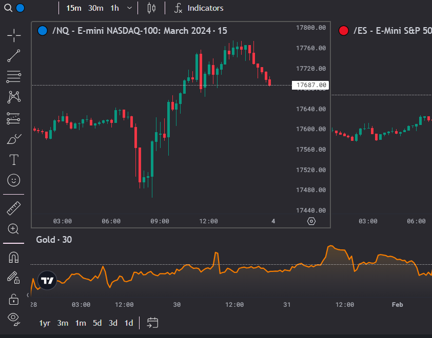Set date range to 1m
The width and height of the screenshot is (432, 338).
81,323
